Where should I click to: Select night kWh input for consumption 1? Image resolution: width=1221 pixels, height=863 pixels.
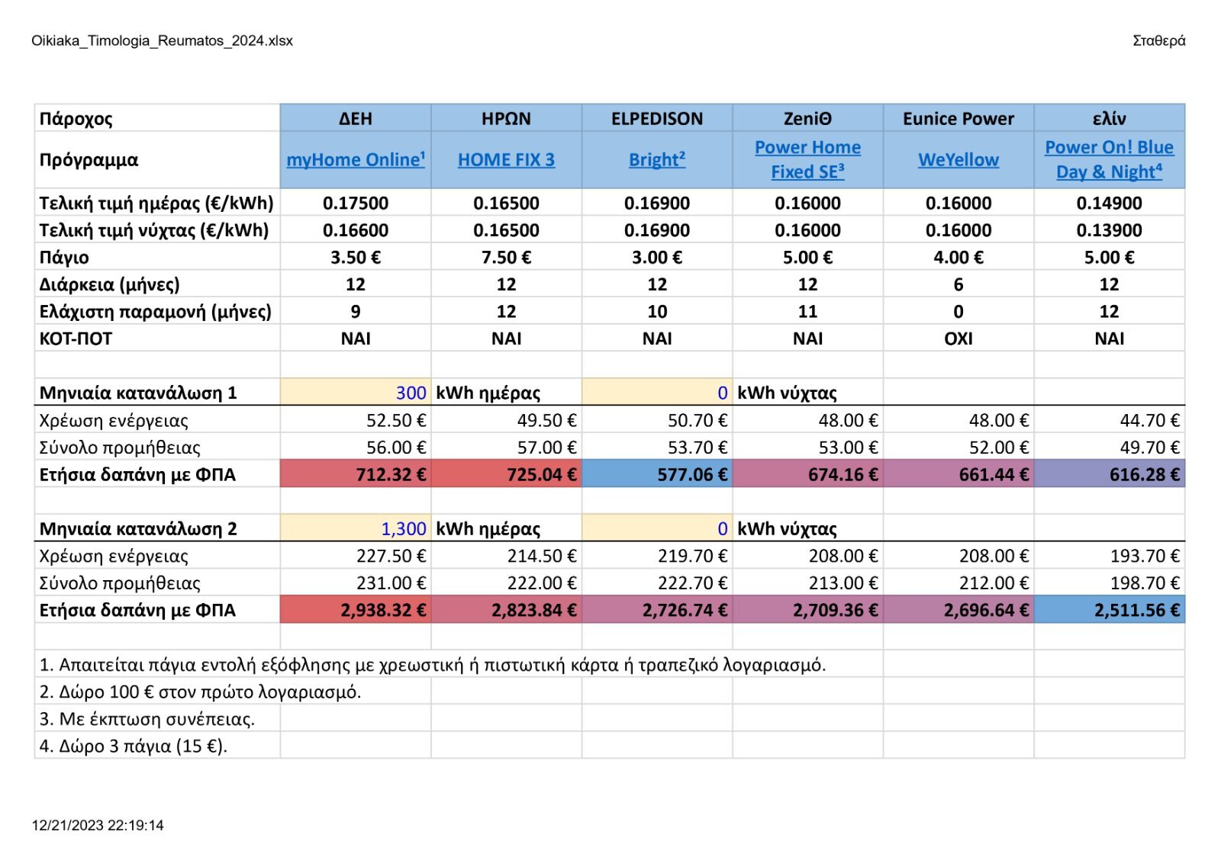click(x=657, y=392)
